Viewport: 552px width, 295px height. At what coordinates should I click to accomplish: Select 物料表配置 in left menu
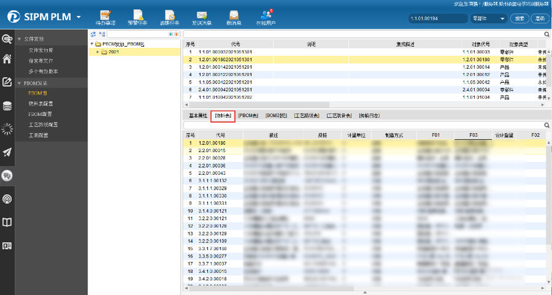(x=41, y=104)
